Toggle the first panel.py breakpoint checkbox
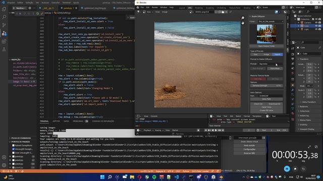 click(x=14, y=156)
